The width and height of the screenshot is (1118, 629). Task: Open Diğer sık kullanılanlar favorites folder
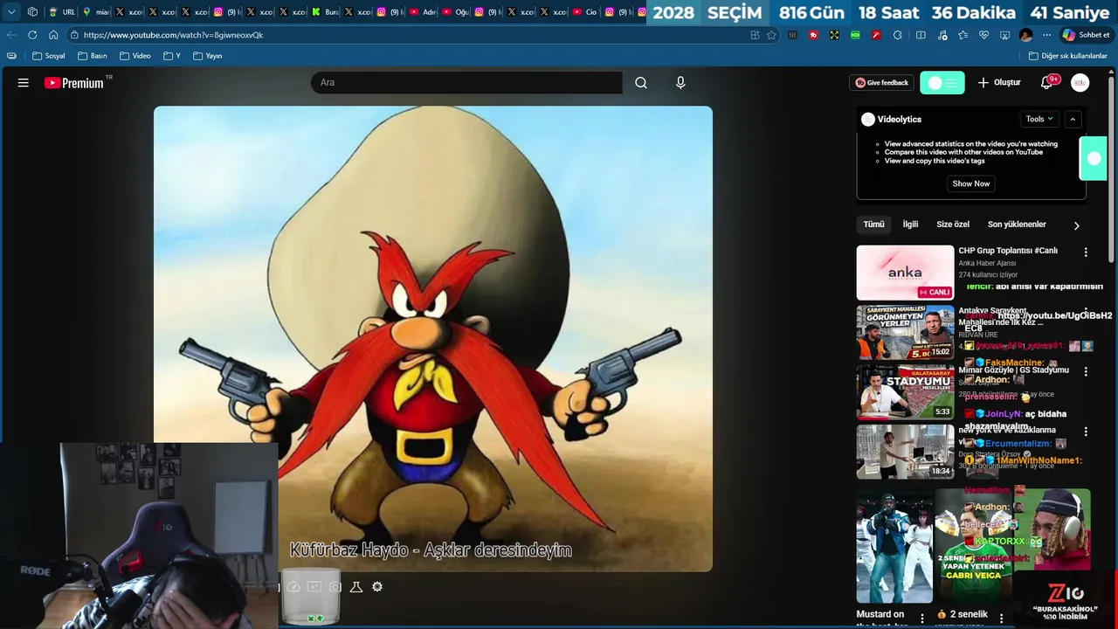click(1068, 56)
